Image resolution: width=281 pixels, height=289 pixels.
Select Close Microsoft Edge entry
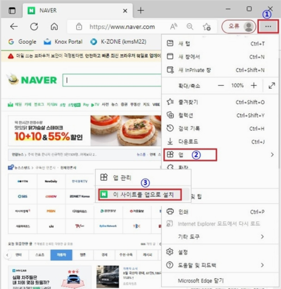(x=220, y=281)
